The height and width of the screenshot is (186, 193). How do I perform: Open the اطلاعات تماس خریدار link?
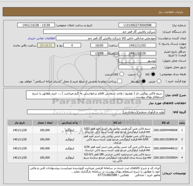pyautogui.click(x=41, y=38)
